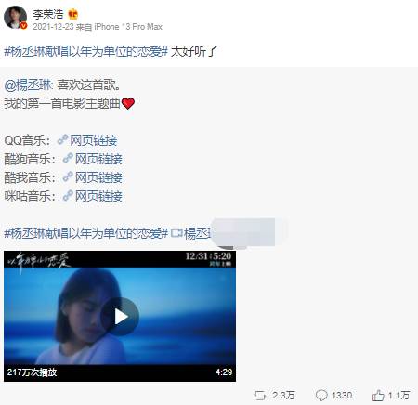The width and height of the screenshot is (418, 405).
Task: Play the video with the center play button
Action: 120,317
